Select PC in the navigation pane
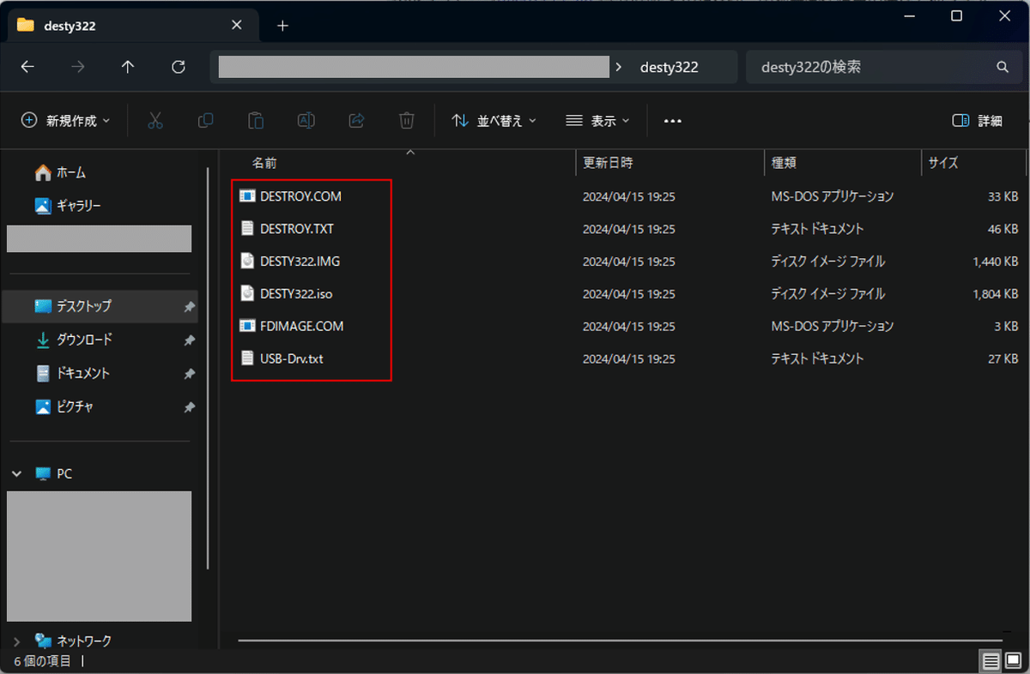The image size is (1030, 674). tap(64, 473)
